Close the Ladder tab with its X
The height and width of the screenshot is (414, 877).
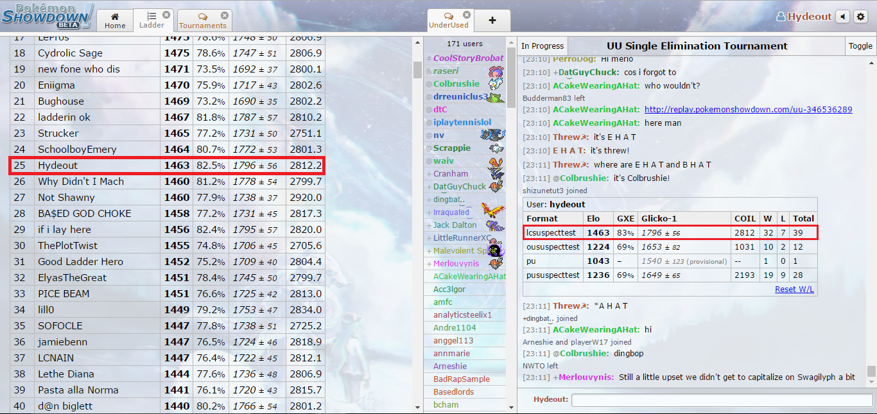pos(166,15)
